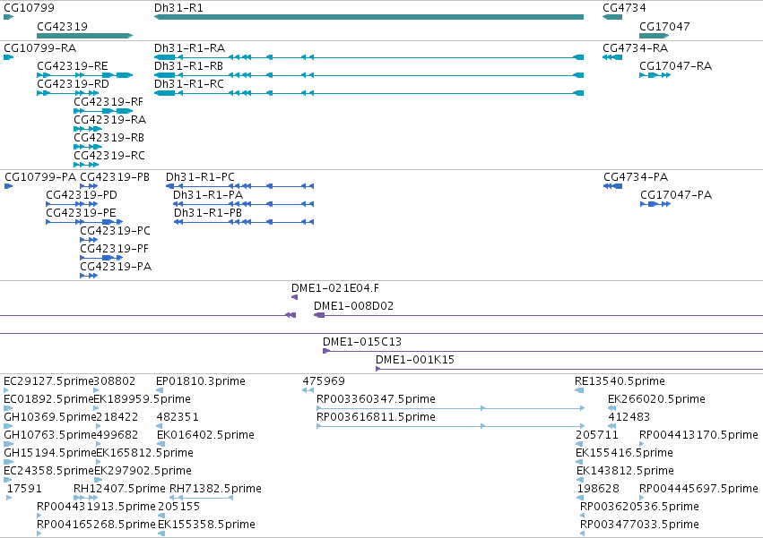The image size is (763, 538).
Task: Select the CG10799 gene label
Action: [x=30, y=8]
